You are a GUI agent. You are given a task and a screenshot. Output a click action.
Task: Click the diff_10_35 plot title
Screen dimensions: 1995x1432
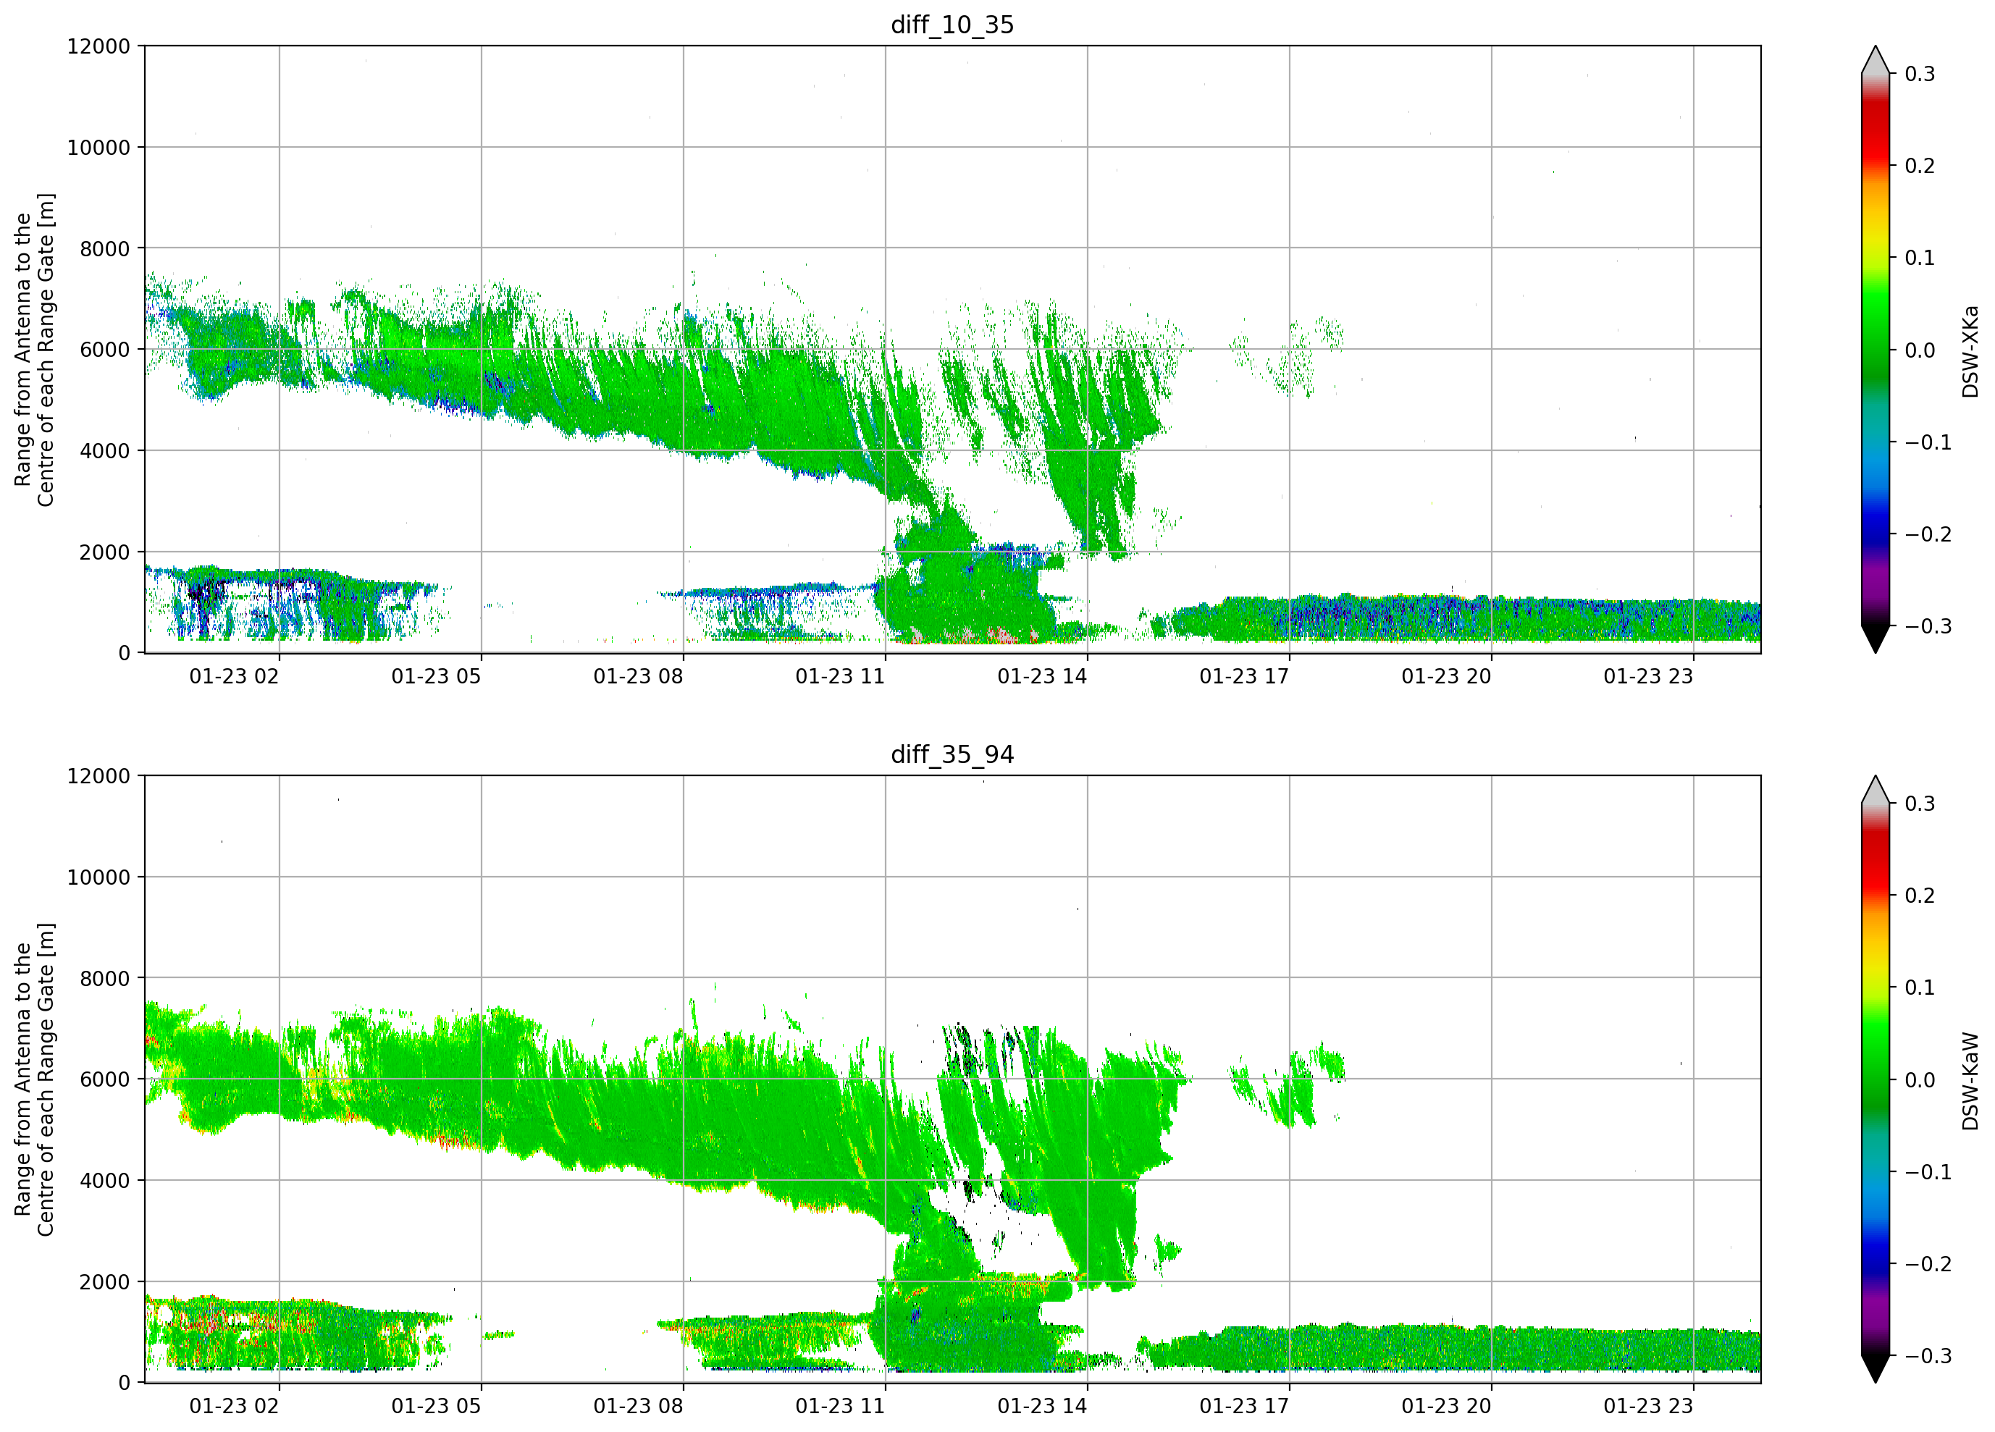click(x=953, y=25)
